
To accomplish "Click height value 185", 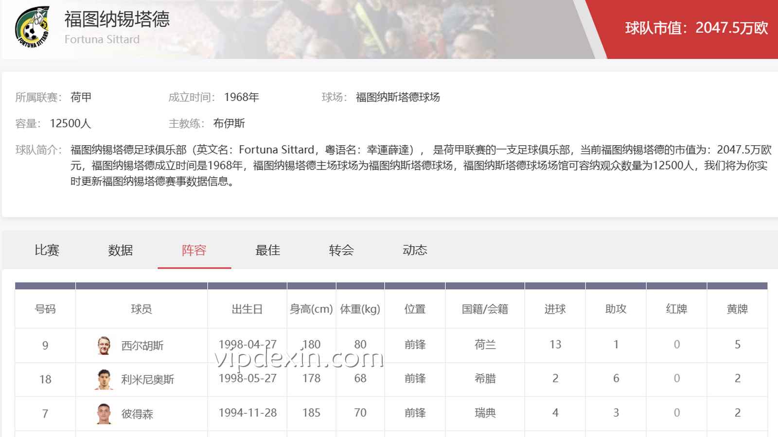I will pos(311,413).
